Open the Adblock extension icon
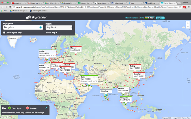Screen dimensions: 191x119 pos(185,7)
